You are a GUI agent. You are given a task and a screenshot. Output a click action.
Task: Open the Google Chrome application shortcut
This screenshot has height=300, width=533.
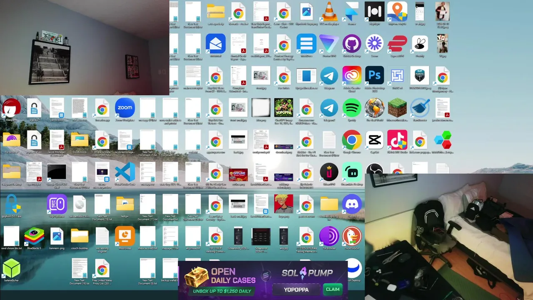click(x=352, y=140)
